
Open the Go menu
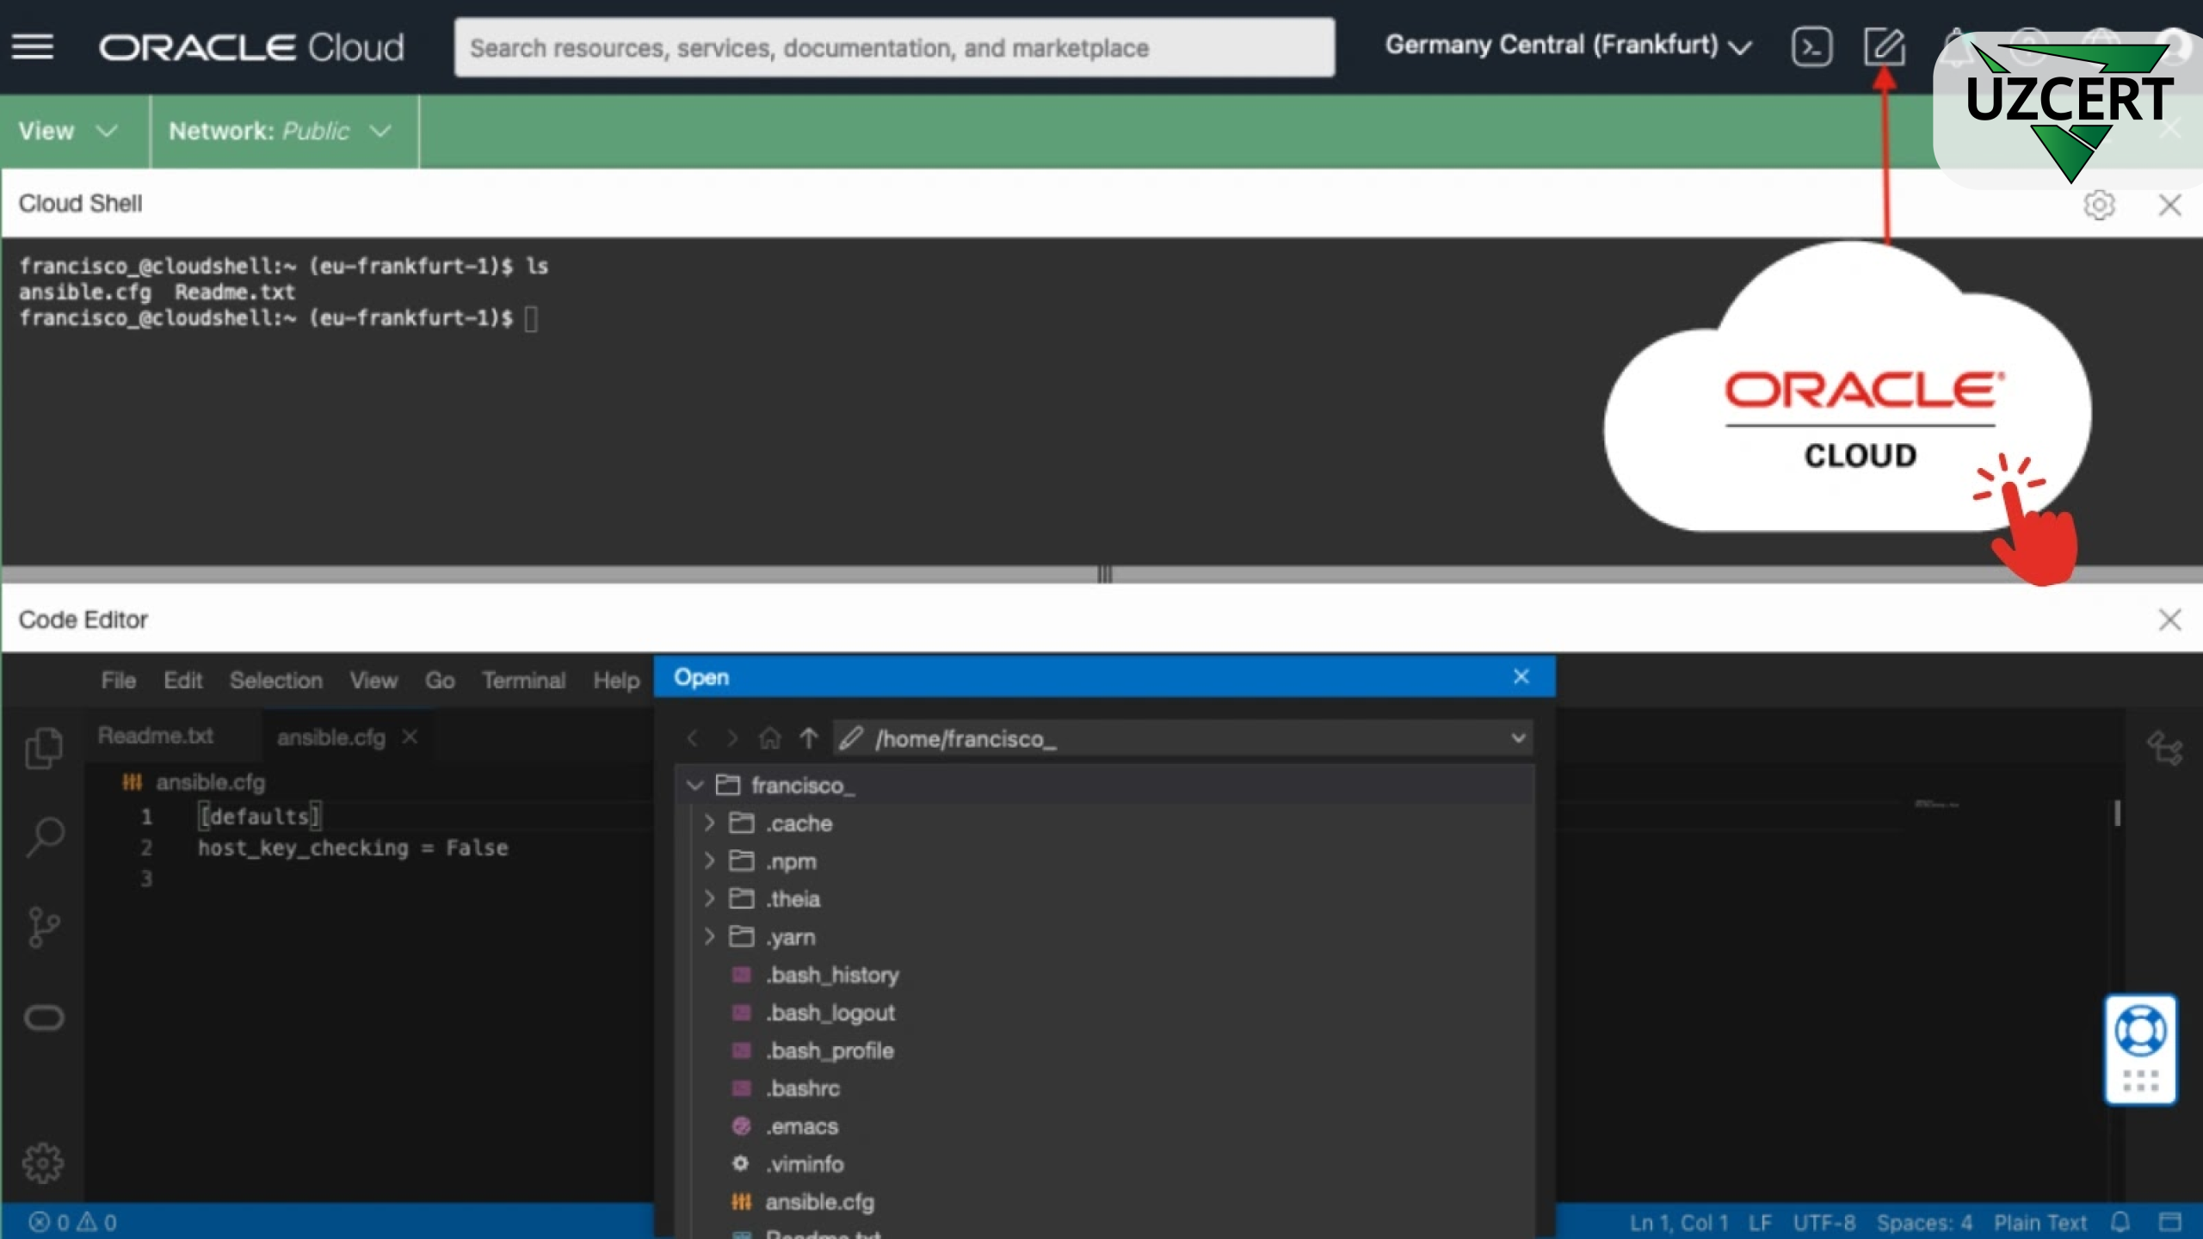(440, 680)
